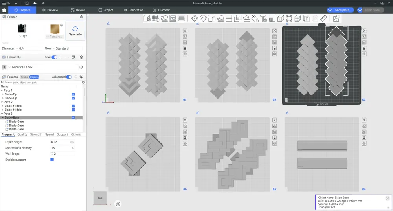Open the Quality settings tab
Image resolution: width=393 pixels, height=211 pixels.
click(x=22, y=134)
